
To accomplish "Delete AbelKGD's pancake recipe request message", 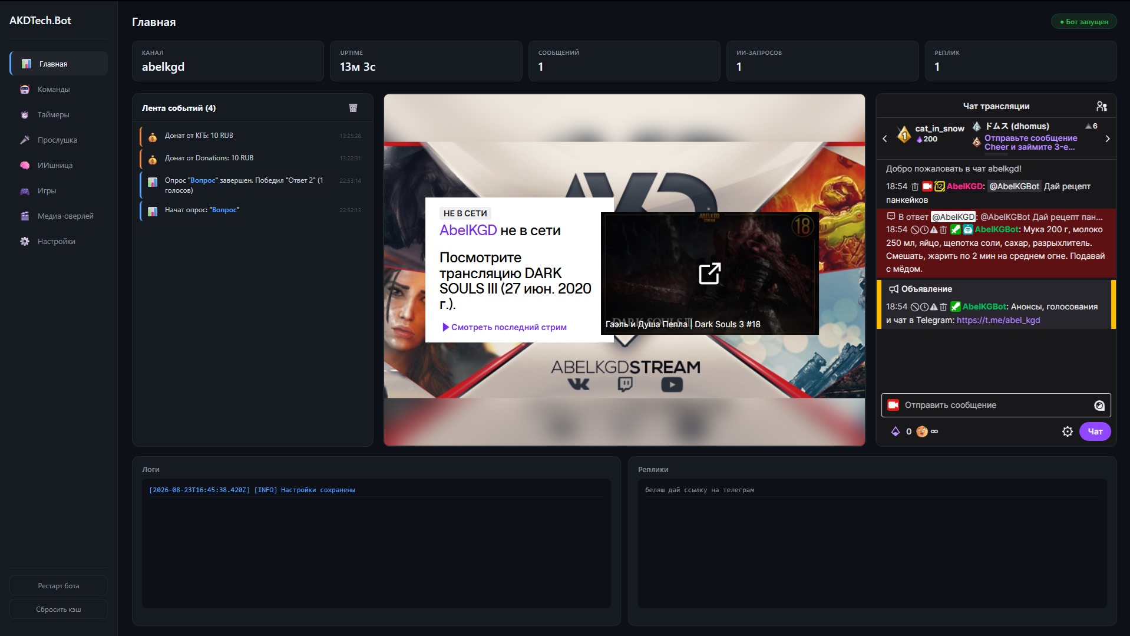I will tap(914, 187).
